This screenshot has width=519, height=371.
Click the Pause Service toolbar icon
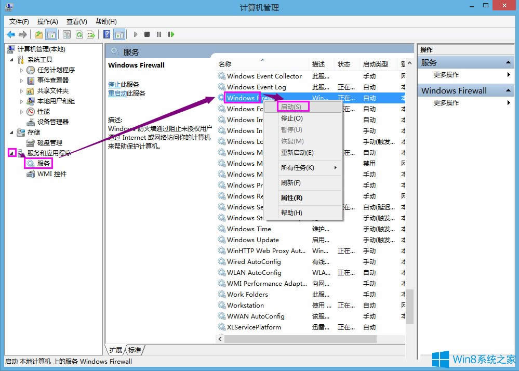pos(159,34)
